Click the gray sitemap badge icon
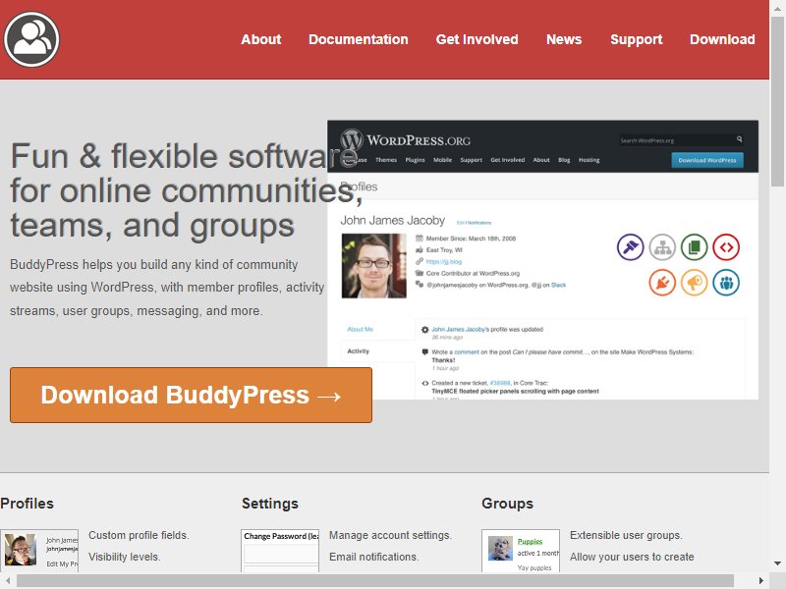Screen dimensions: 786x589 [x=662, y=247]
